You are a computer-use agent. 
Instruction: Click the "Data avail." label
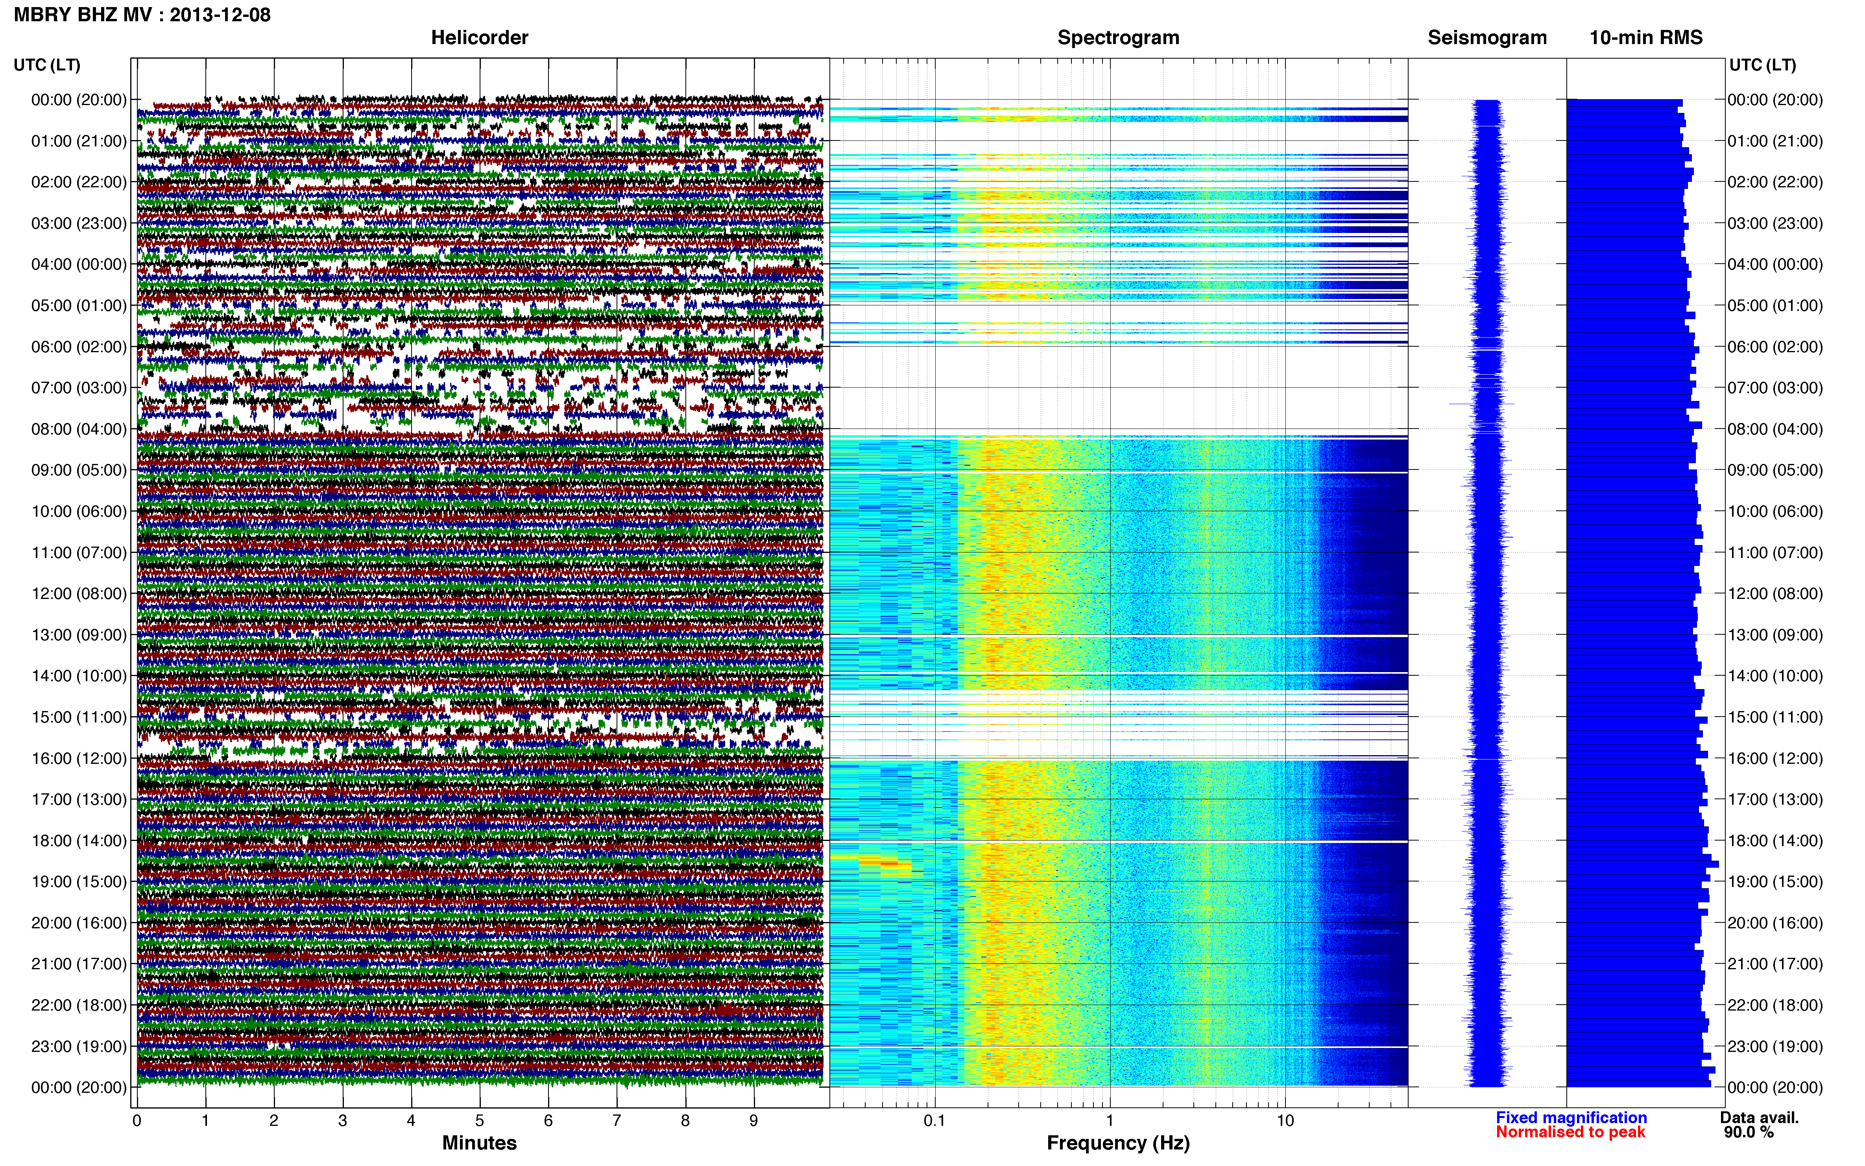point(1760,1118)
